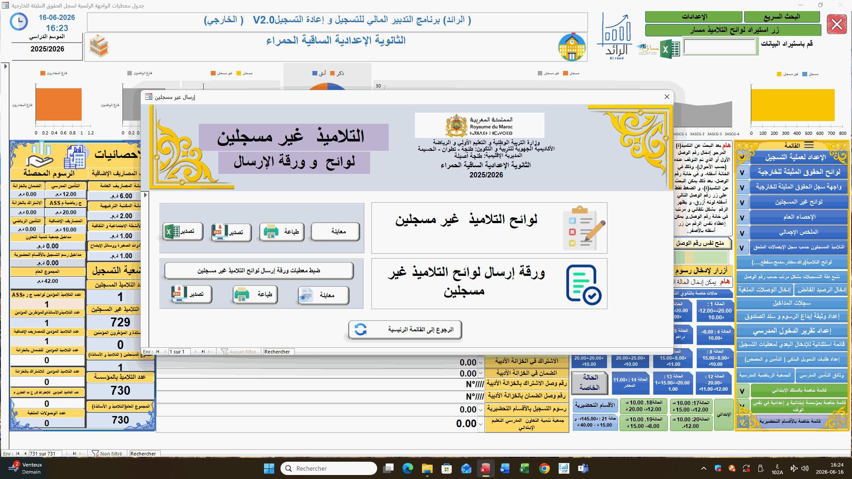Click the Excel export button in the dialog
The height and width of the screenshot is (479, 852).
point(183,232)
